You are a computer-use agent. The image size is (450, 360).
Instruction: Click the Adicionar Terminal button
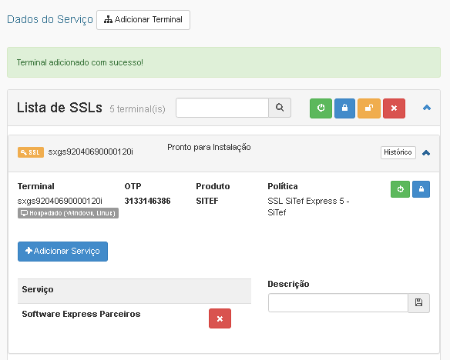tap(143, 20)
